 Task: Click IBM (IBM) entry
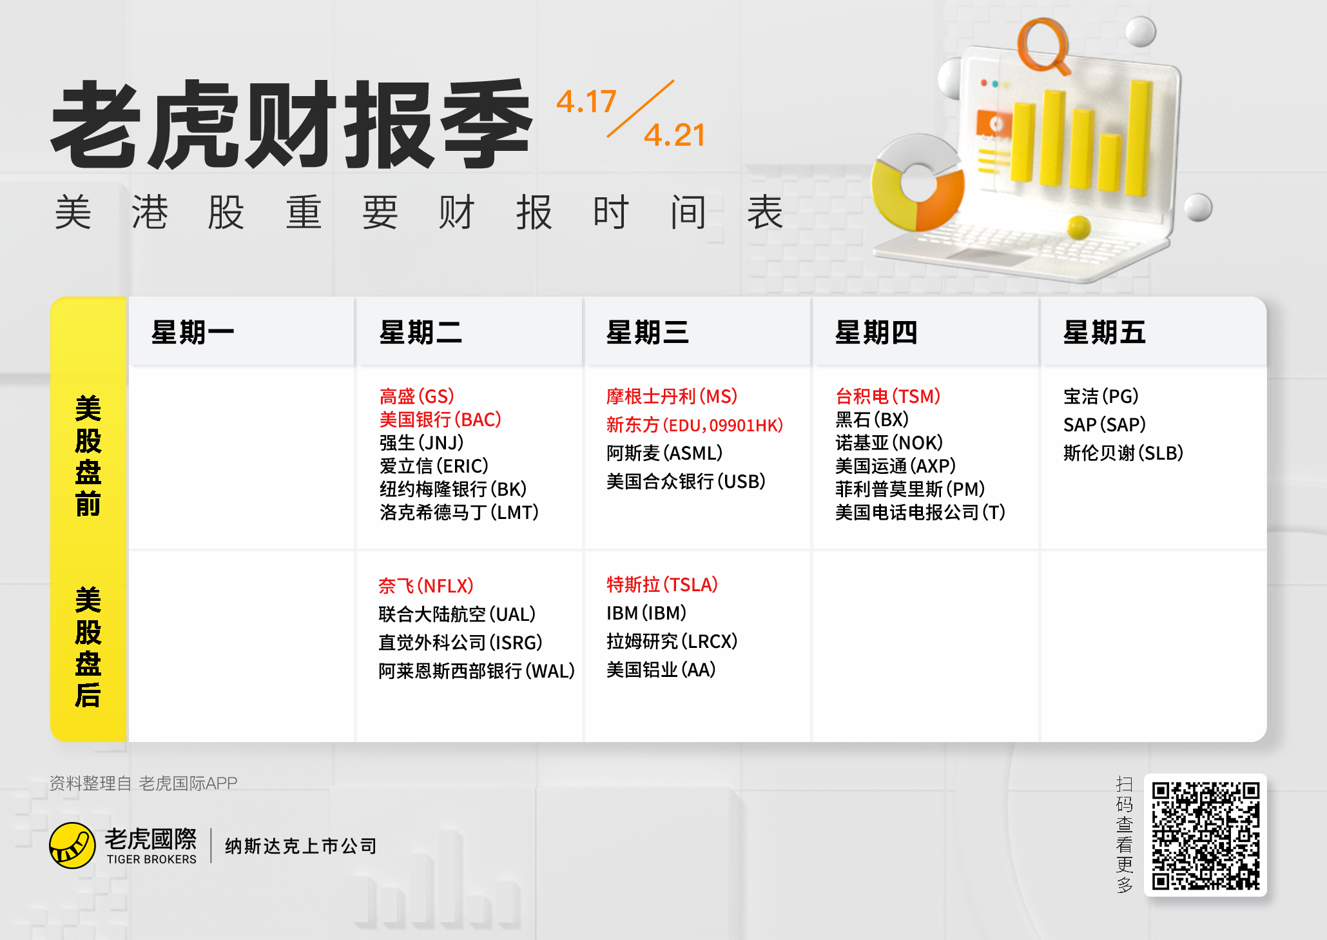647,612
